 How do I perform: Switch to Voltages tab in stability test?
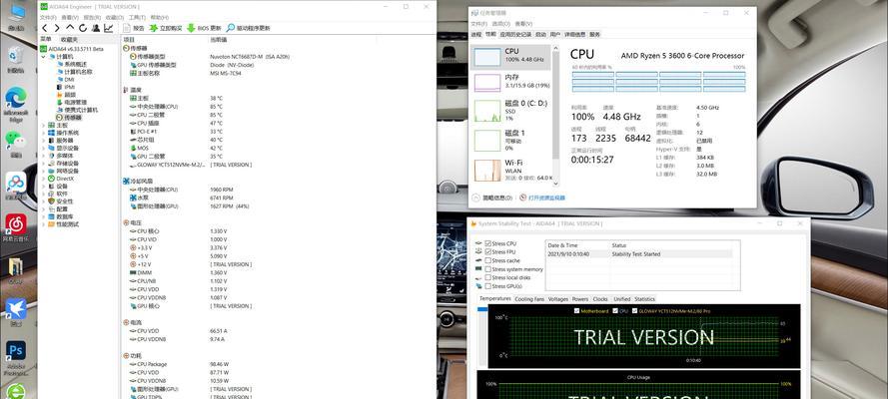click(x=558, y=299)
